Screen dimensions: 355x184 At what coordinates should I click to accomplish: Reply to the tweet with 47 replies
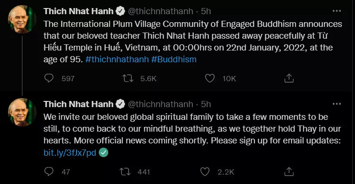click(x=49, y=172)
